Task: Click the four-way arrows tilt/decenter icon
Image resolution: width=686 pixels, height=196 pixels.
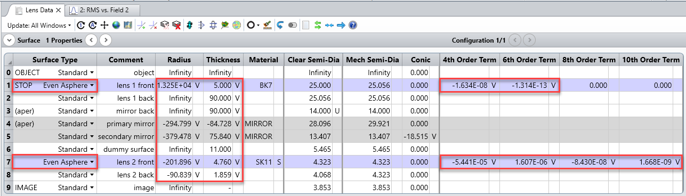Action: pyautogui.click(x=104, y=25)
